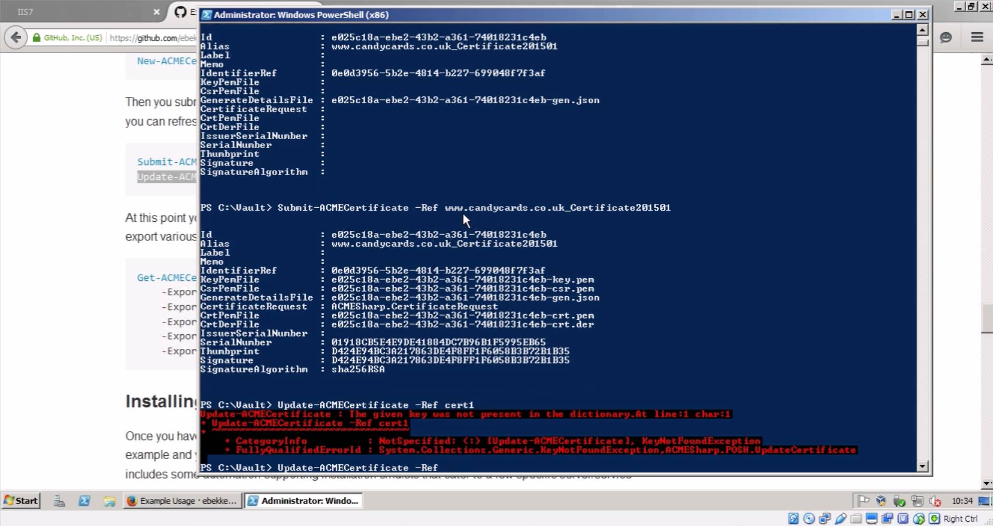Open the Firefox hamburger menu

(977, 37)
